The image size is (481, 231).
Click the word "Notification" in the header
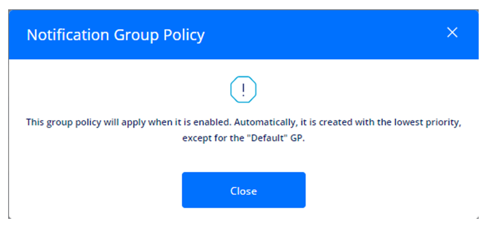click(68, 35)
